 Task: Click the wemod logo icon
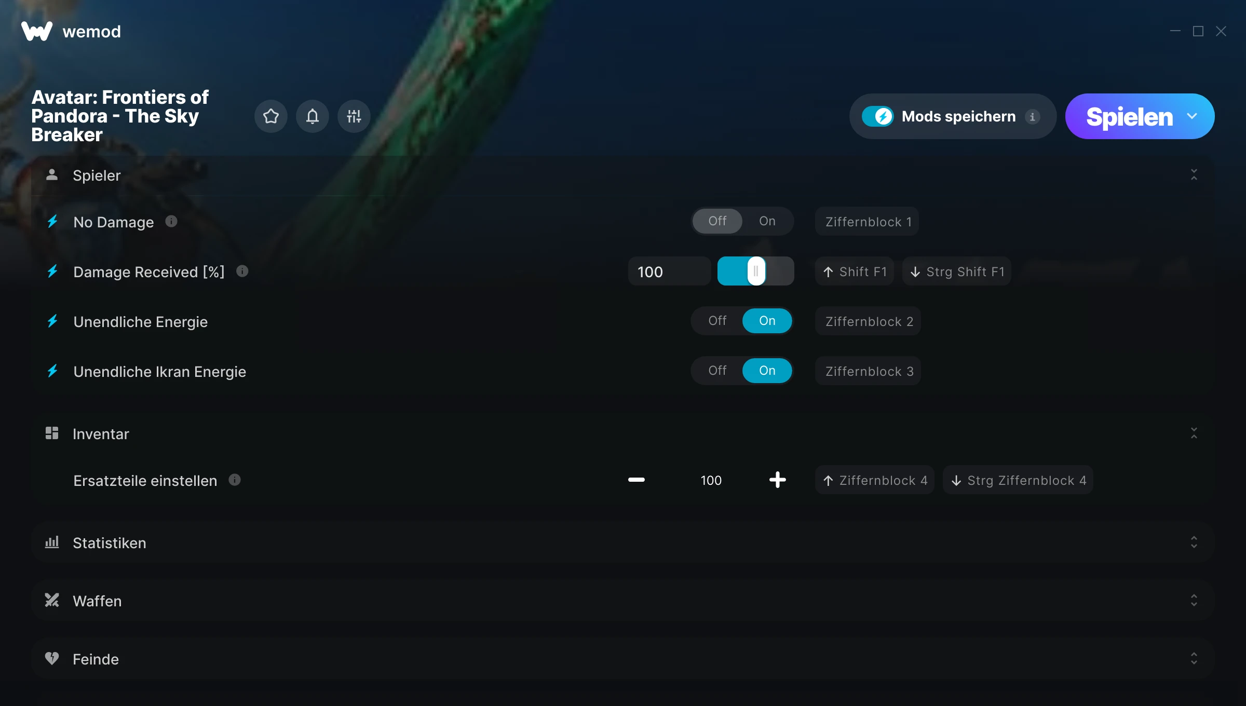37,31
